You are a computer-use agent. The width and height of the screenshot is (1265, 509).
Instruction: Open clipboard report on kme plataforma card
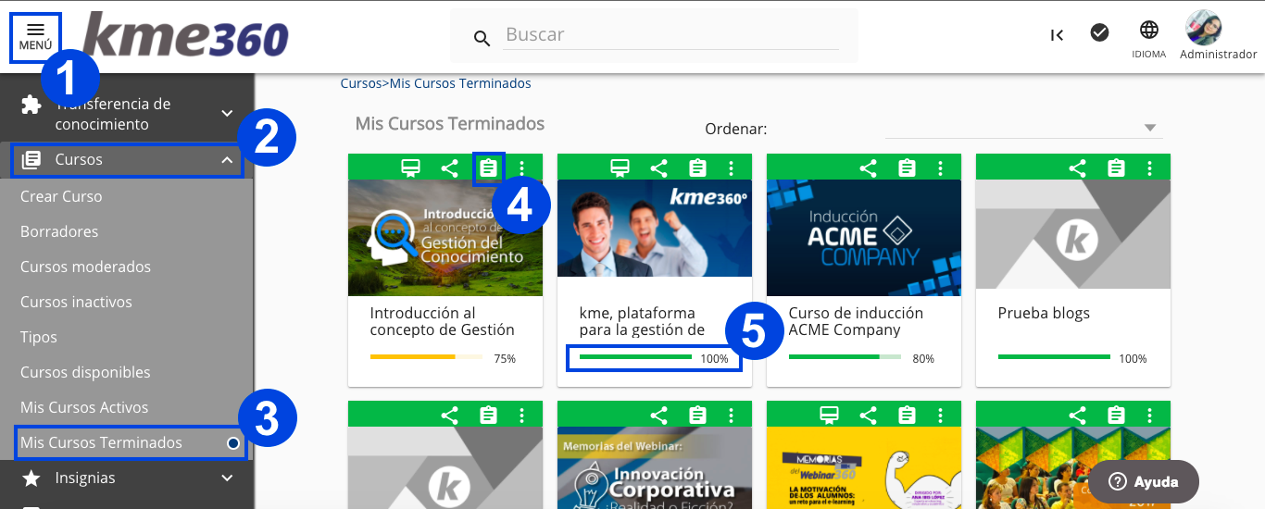pos(697,168)
